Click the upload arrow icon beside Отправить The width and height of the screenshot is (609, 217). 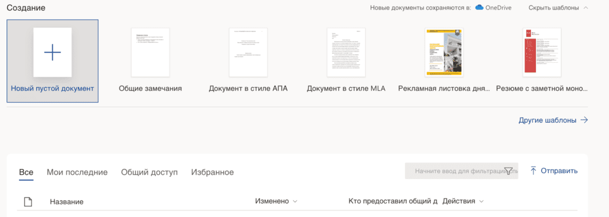(533, 171)
